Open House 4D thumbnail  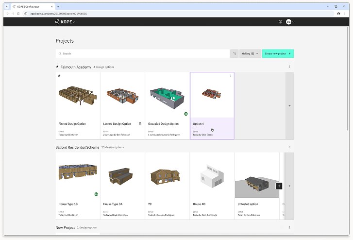tap(212, 176)
